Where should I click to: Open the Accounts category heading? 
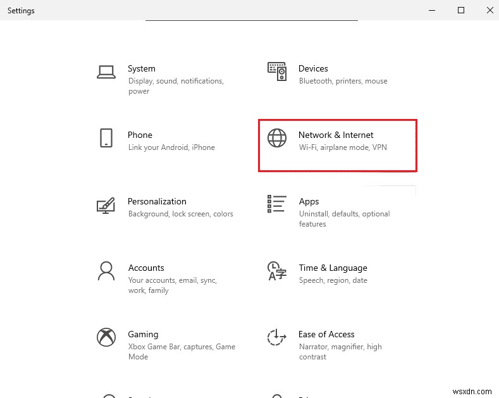pos(146,268)
